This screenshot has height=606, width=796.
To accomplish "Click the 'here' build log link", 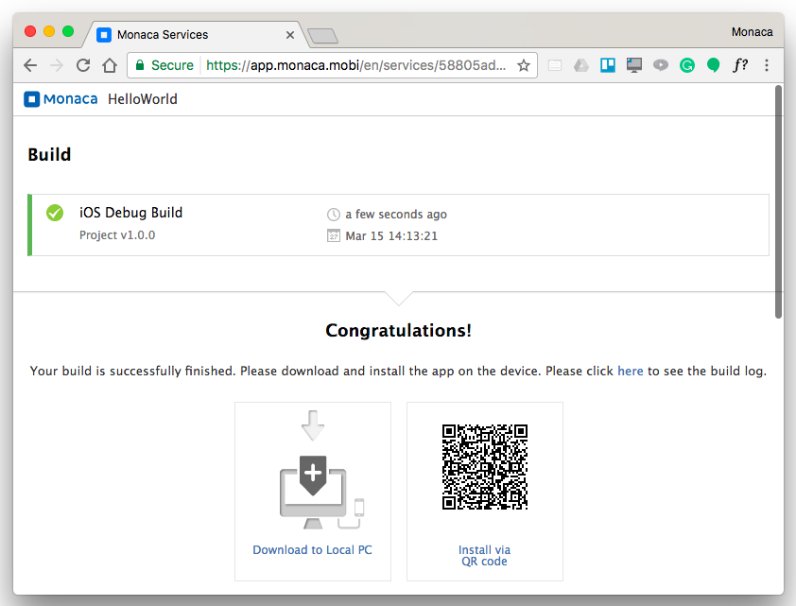I will click(630, 372).
